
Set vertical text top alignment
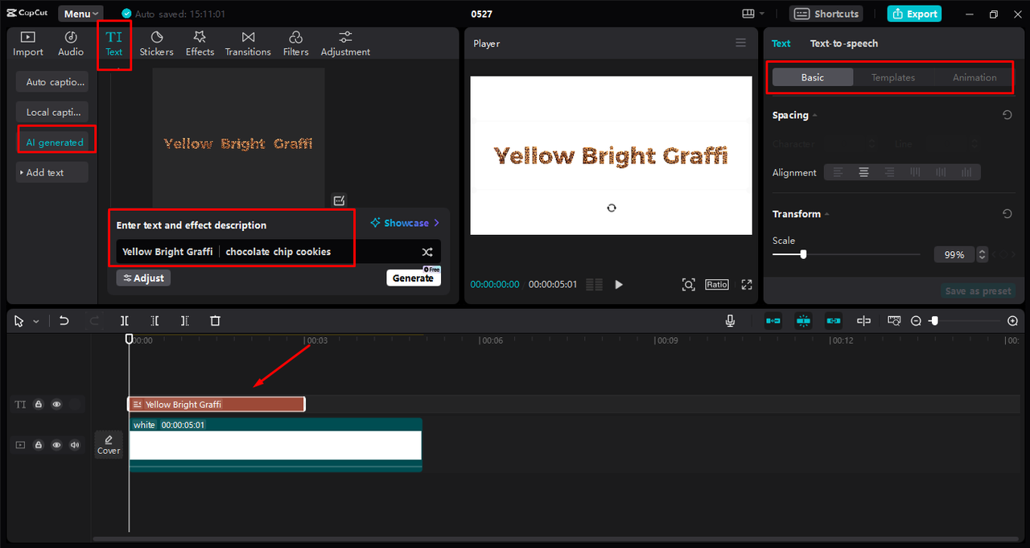coord(915,172)
